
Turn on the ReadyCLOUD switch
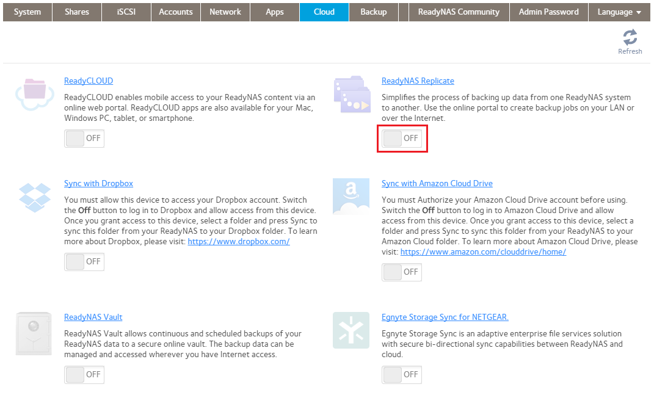pos(84,139)
